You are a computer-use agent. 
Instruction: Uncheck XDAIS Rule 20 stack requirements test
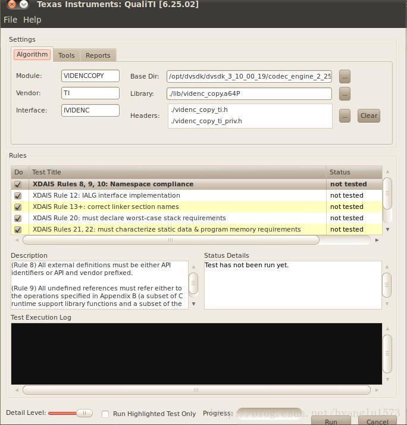coord(18,218)
